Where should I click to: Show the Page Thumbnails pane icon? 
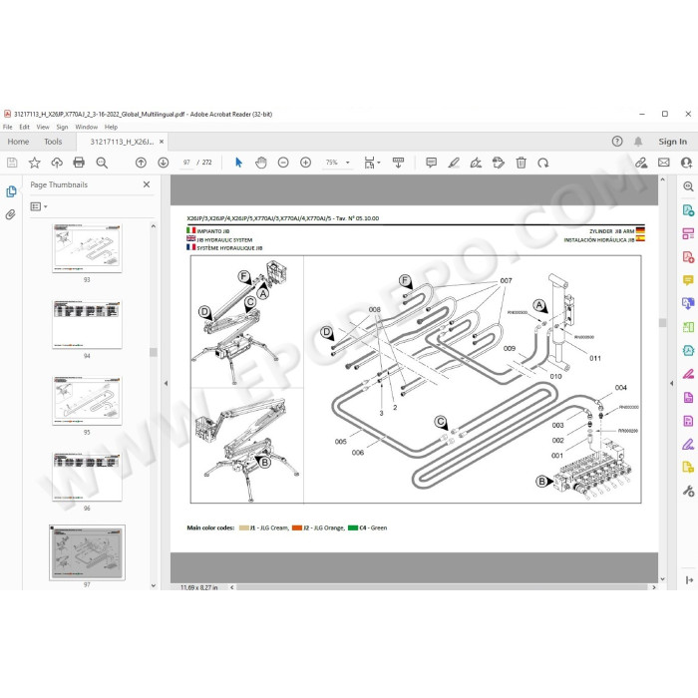click(x=11, y=191)
